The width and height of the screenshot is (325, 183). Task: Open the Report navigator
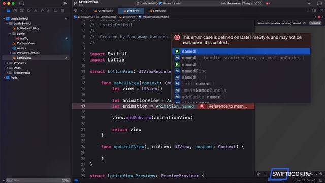pyautogui.click(x=62, y=11)
